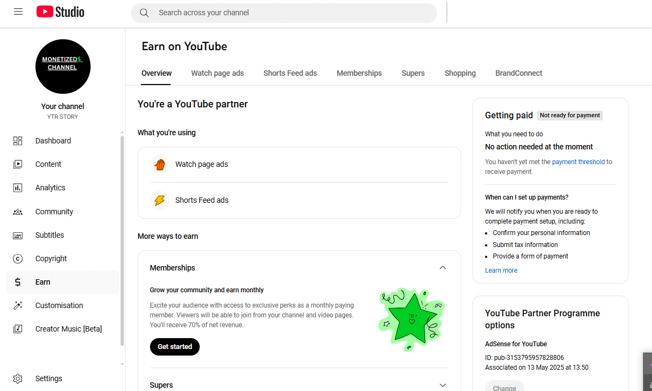Click the Content video icon
This screenshot has width=652, height=391.
(x=17, y=164)
